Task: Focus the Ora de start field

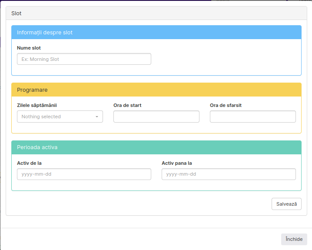Action: pos(156,117)
